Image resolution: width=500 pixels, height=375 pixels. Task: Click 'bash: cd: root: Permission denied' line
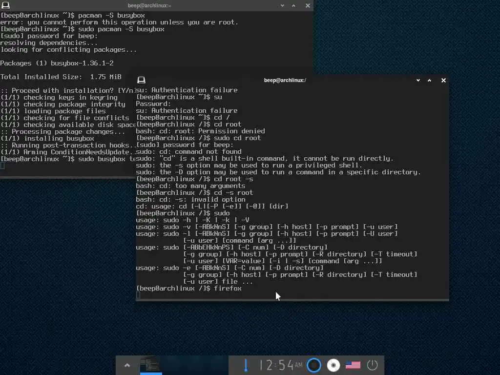(200, 131)
